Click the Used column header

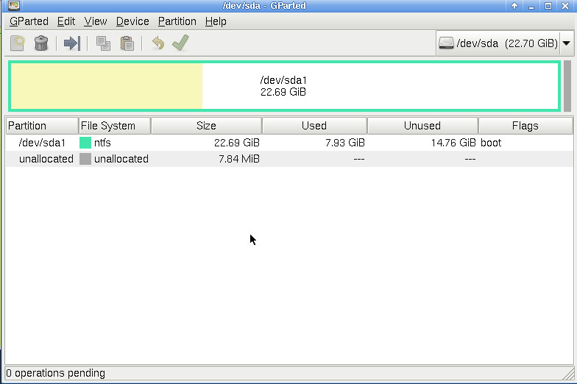pos(314,126)
